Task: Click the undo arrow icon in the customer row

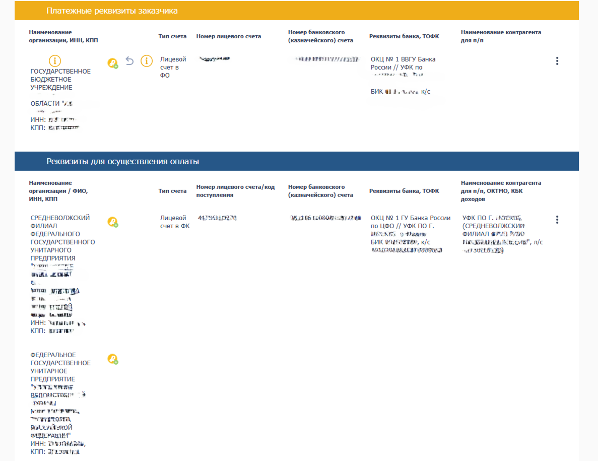Action: [129, 60]
